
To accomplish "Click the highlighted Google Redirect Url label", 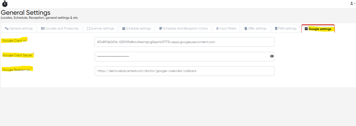I will (16, 70).
